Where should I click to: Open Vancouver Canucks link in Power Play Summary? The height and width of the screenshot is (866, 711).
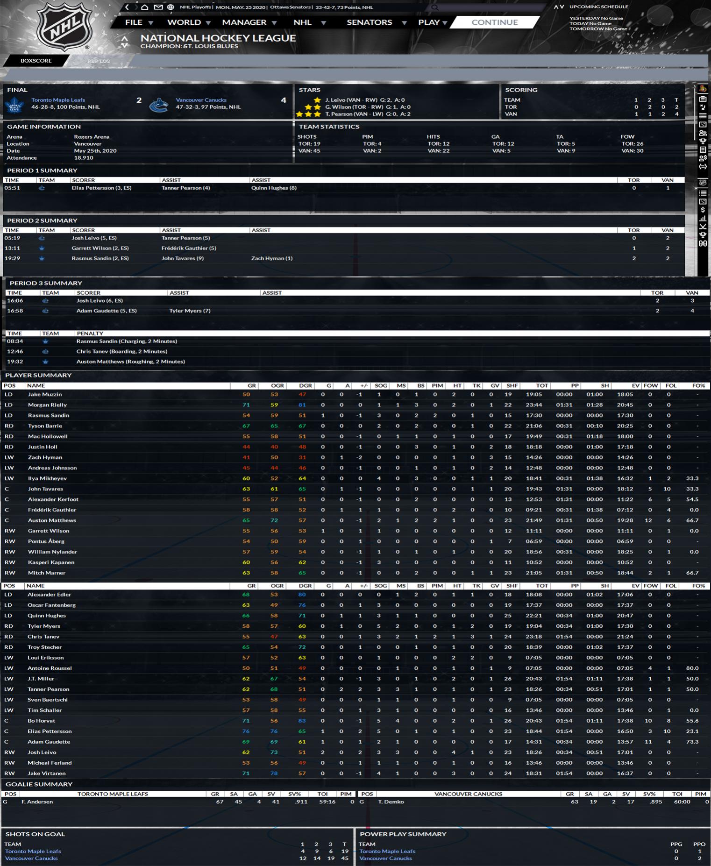click(385, 858)
